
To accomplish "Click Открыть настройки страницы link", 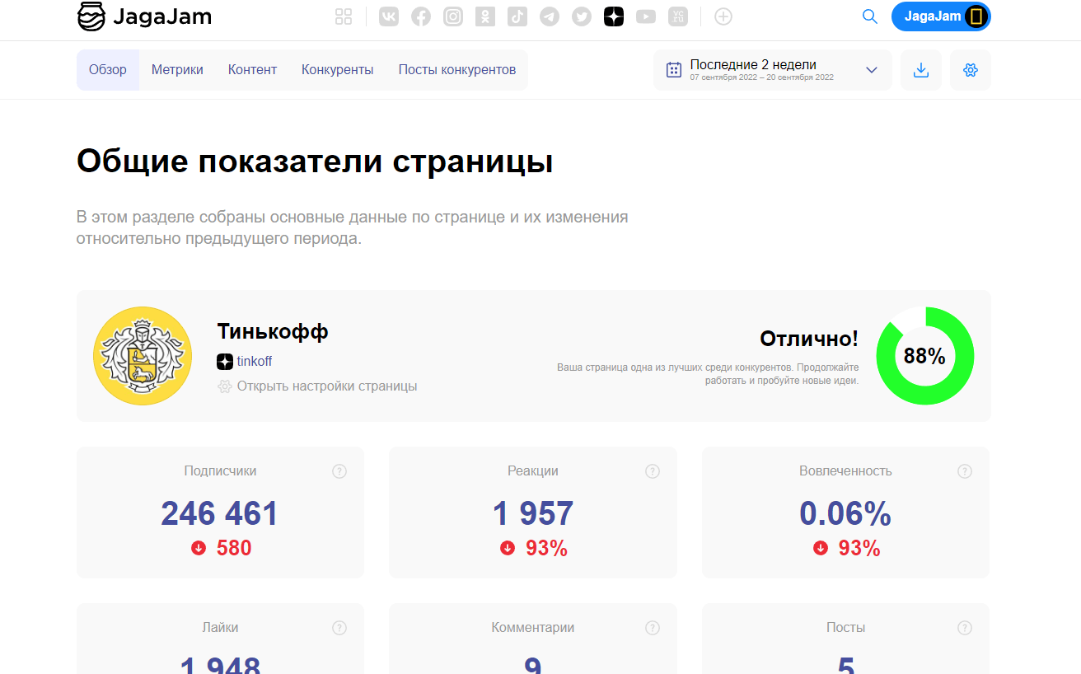I will 327,386.
